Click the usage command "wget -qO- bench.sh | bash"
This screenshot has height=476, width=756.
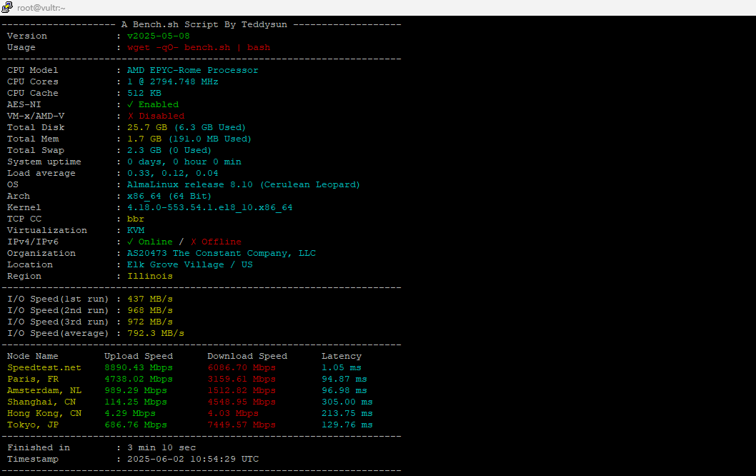[199, 48]
